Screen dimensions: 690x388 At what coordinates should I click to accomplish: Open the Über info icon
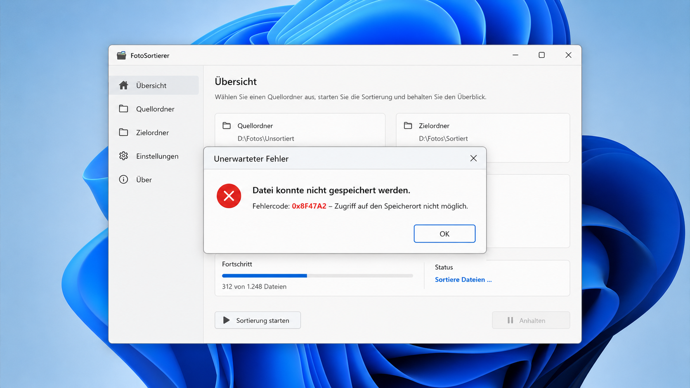[x=123, y=179]
